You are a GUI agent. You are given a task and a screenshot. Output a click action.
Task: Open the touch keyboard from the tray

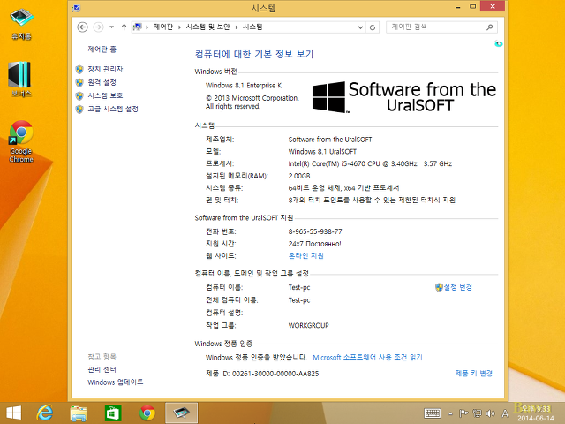[x=433, y=413]
